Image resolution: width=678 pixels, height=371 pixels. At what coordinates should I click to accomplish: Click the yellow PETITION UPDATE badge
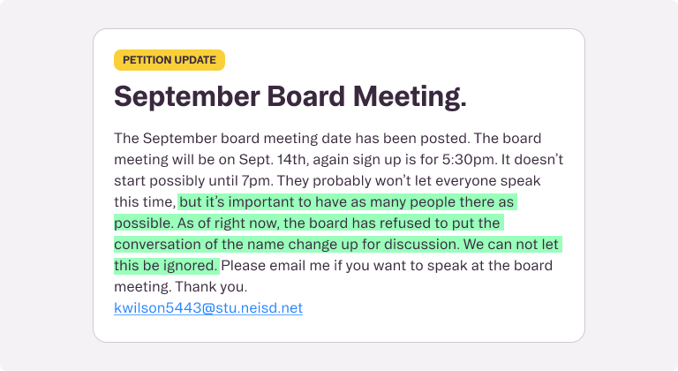tap(169, 60)
